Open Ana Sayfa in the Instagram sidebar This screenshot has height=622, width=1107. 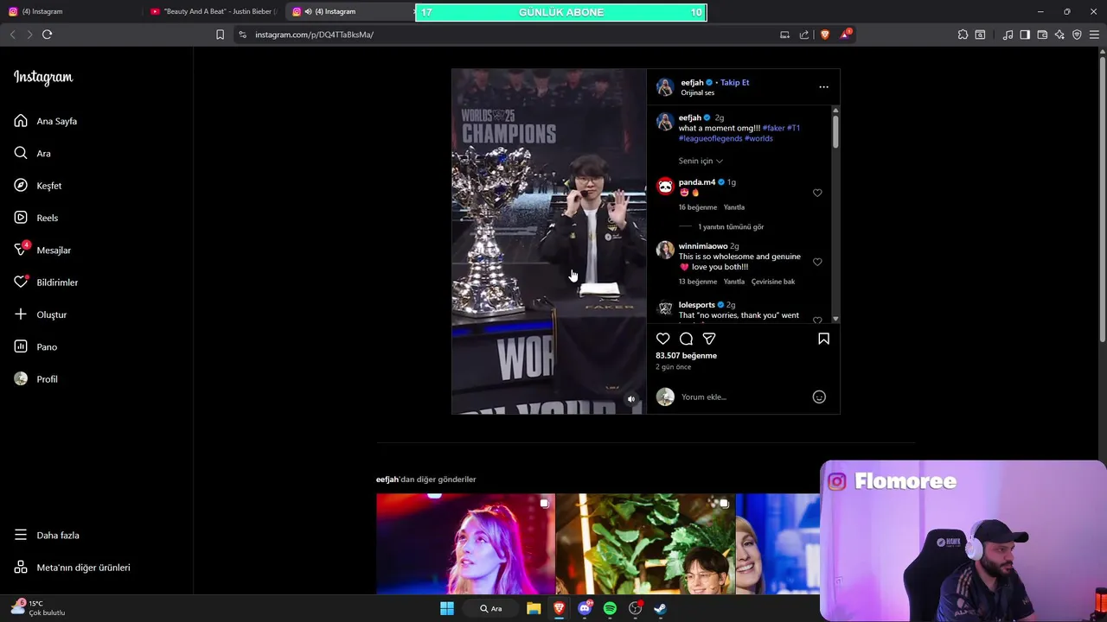(46, 121)
